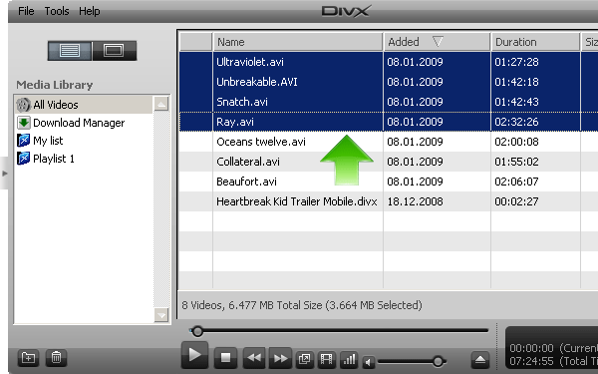
Task: Select Ray.avi in the list
Action: pyautogui.click(x=235, y=122)
